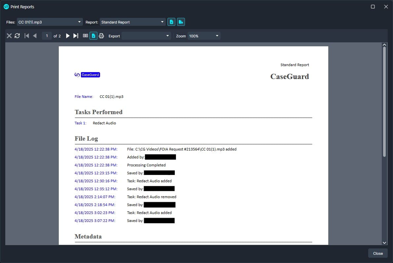Image resolution: width=393 pixels, height=263 pixels.
Task: Toggle the book-style page view
Action: (86, 36)
